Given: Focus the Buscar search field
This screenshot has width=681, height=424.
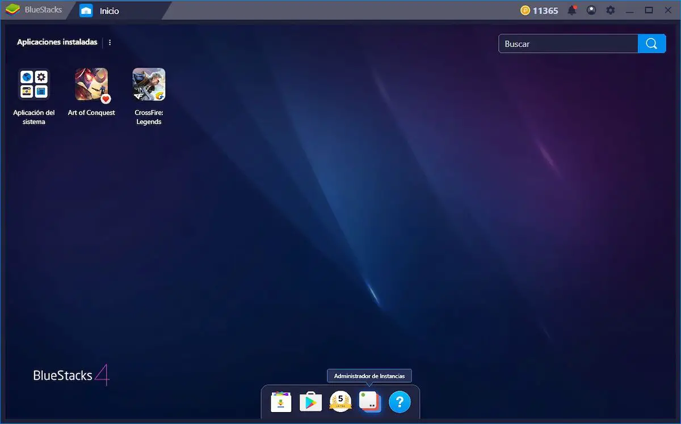Looking at the screenshot, I should pos(568,44).
